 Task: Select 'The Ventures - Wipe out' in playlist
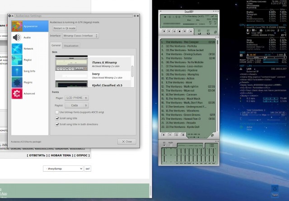coord(188,90)
